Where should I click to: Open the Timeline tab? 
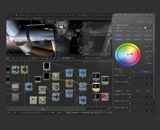tap(97, 62)
